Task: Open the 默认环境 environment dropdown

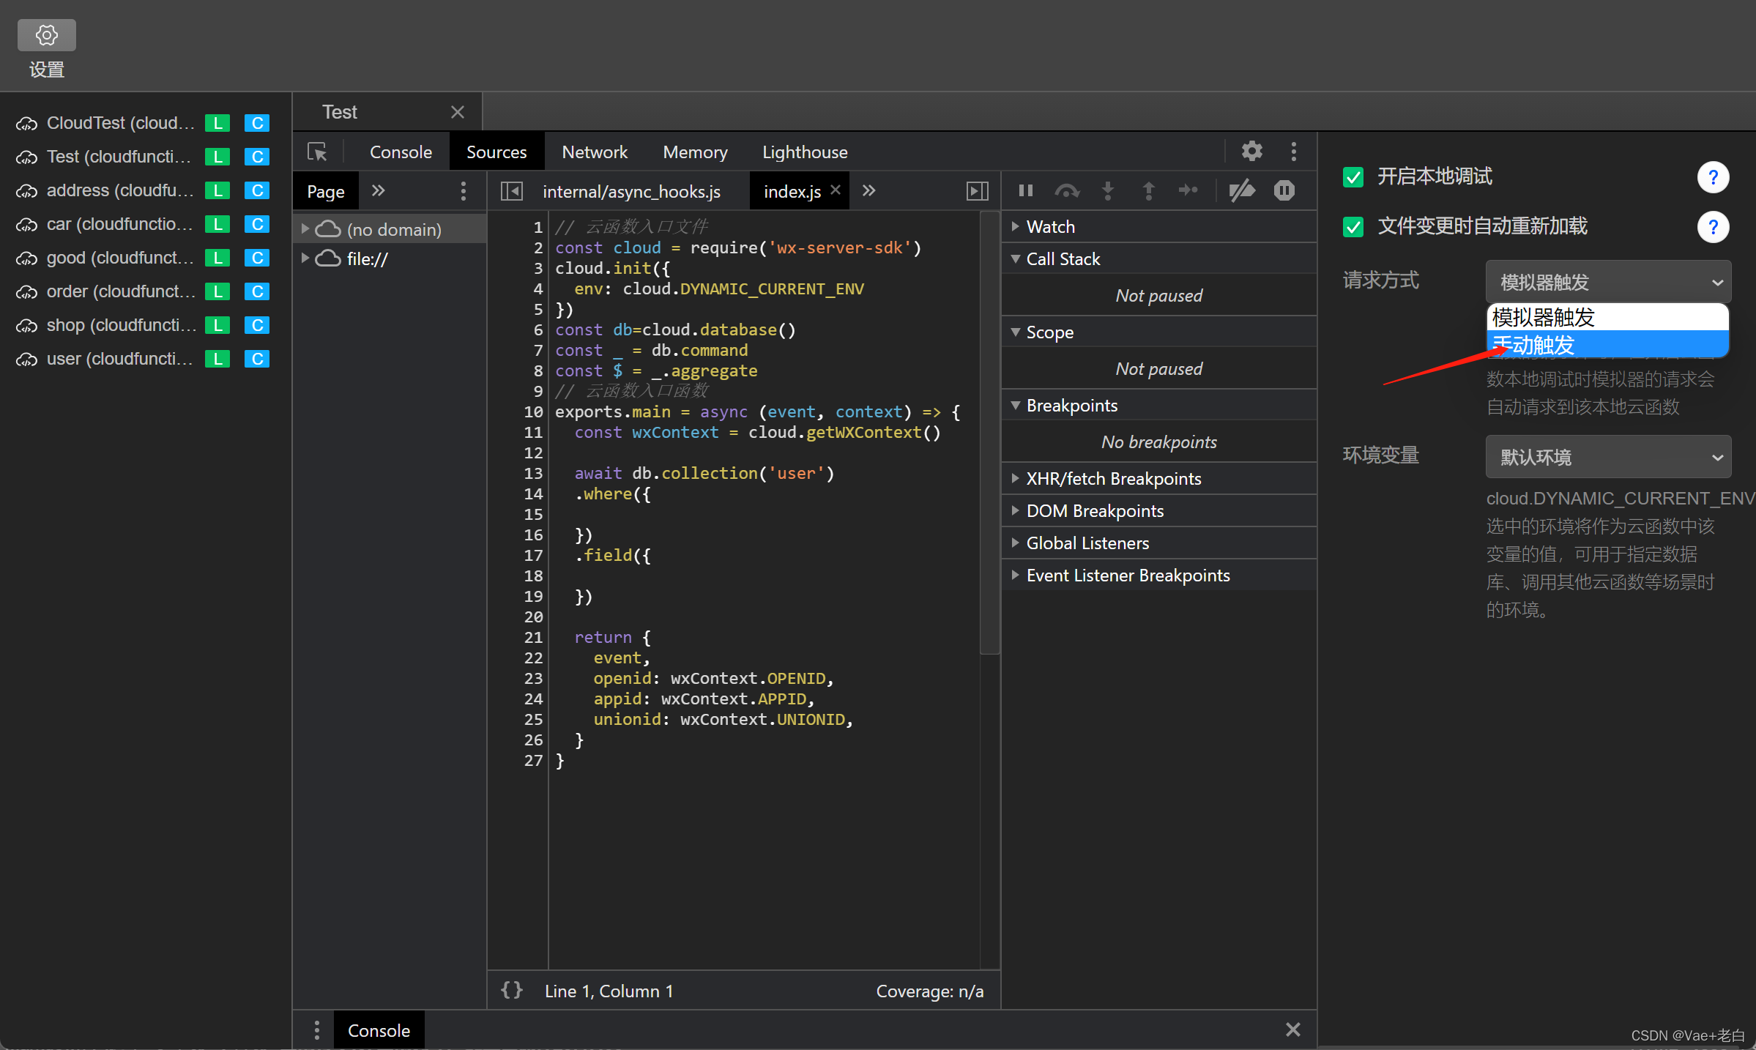Action: [x=1608, y=457]
